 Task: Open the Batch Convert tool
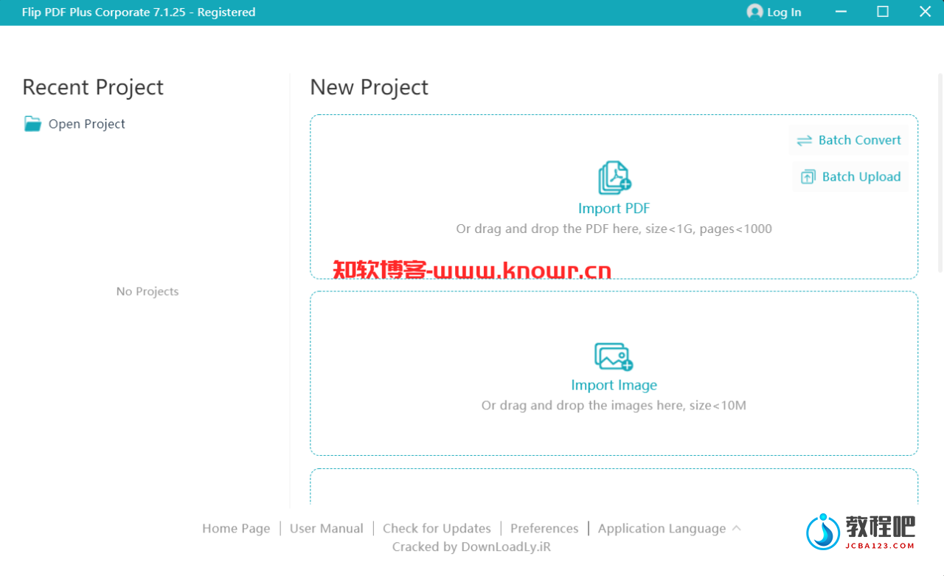click(x=849, y=140)
